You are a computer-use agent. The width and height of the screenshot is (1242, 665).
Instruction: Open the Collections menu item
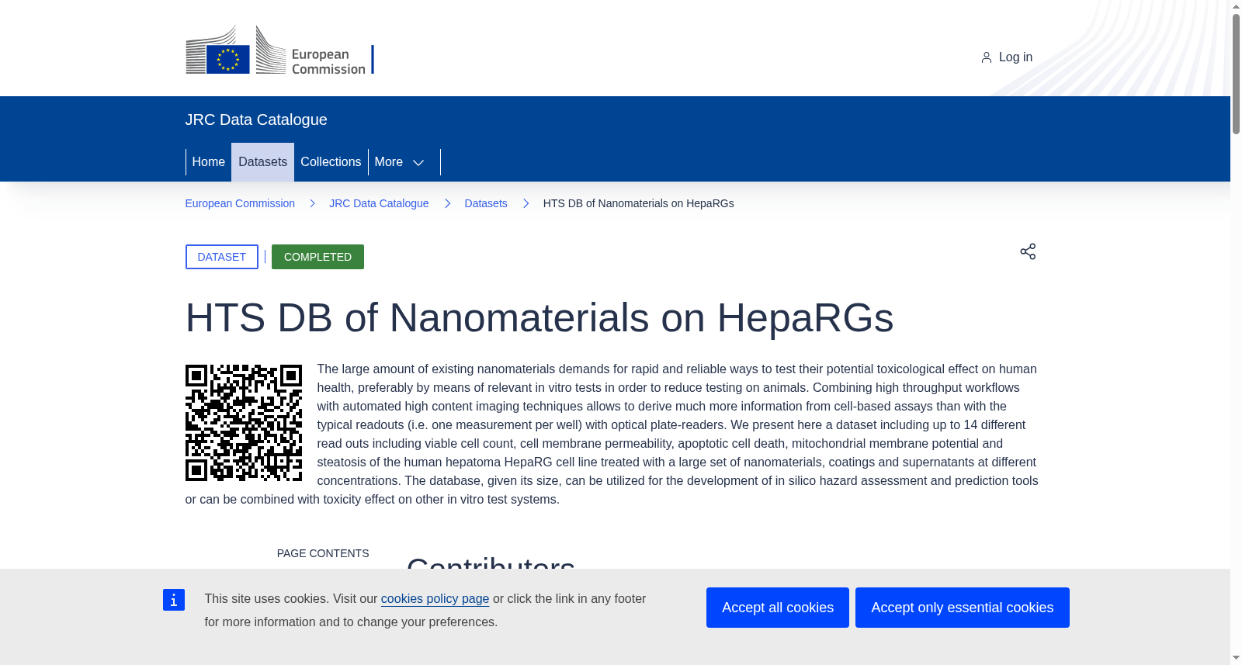[x=331, y=162]
